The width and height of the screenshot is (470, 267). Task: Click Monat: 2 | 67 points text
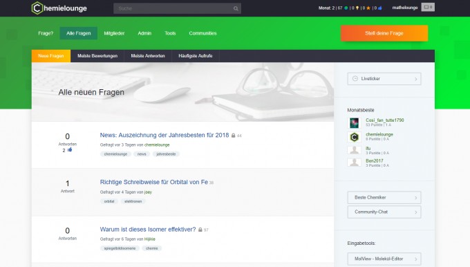(330, 8)
